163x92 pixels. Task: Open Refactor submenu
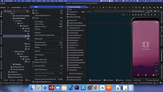click(47, 33)
